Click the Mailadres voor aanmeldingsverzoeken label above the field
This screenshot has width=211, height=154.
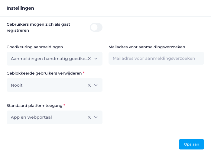click(x=147, y=47)
